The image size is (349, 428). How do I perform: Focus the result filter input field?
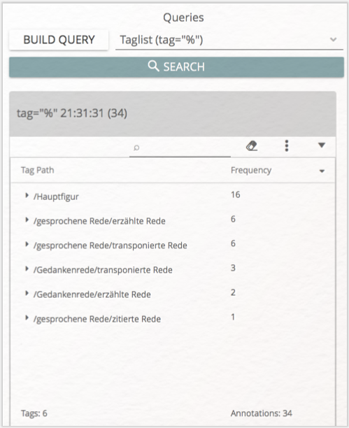(180, 148)
